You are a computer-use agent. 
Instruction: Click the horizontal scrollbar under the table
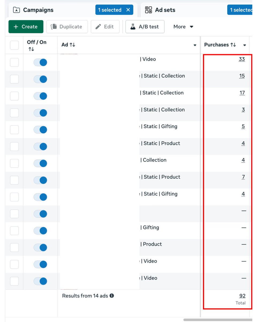point(218,320)
